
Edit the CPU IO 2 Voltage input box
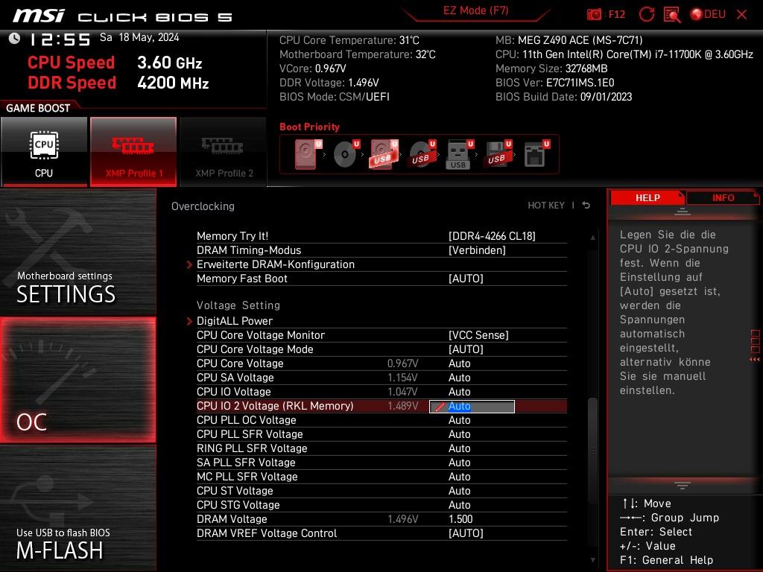pyautogui.click(x=472, y=406)
